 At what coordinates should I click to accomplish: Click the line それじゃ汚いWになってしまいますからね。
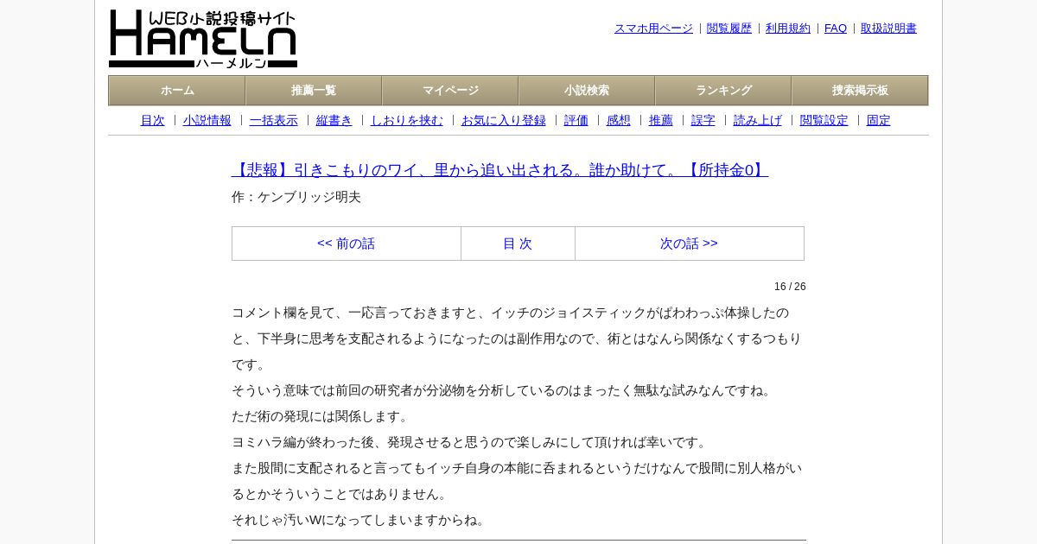(x=360, y=520)
